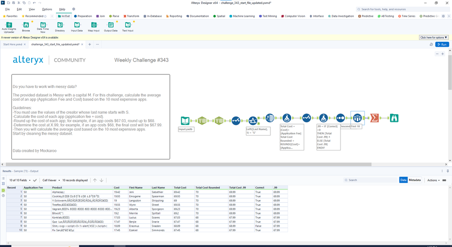
Task: Toggle favorite star on Browse palette tool
Action: pos(32,21)
